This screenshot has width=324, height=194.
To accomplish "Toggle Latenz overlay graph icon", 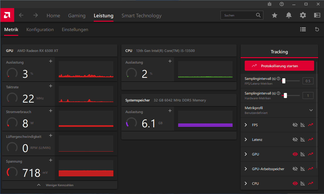I will [302, 139].
